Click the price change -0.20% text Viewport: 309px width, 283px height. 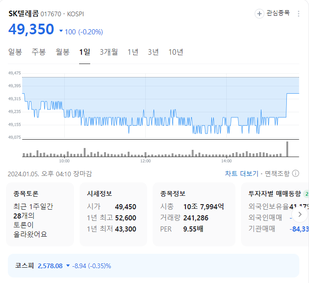[x=91, y=32]
